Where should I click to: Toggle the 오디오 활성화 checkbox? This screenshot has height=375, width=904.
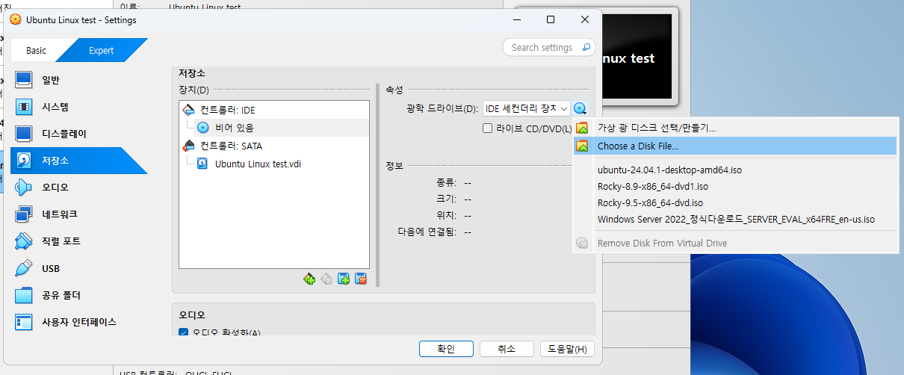click(x=184, y=333)
